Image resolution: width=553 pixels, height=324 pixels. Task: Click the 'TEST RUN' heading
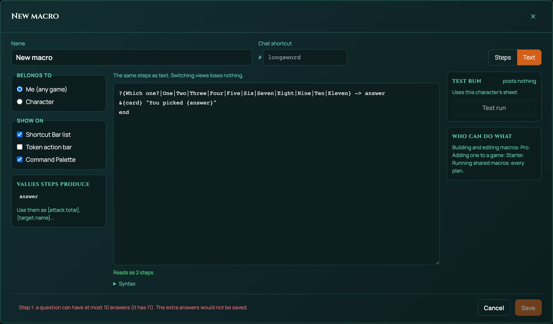(x=467, y=81)
